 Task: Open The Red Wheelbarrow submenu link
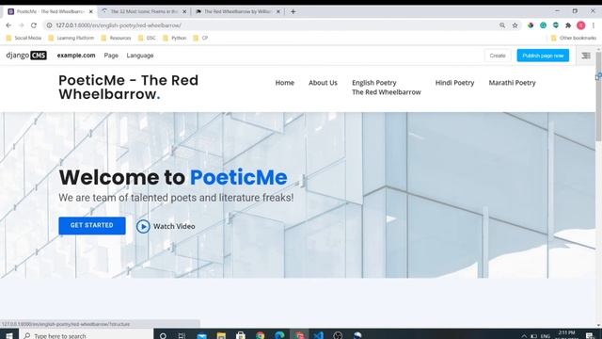click(387, 92)
